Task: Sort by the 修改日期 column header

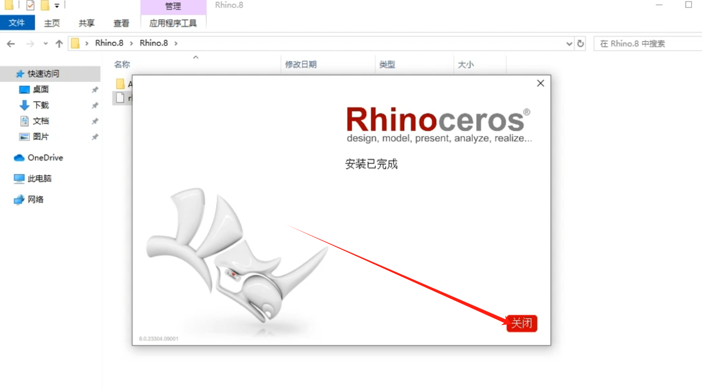Action: pyautogui.click(x=300, y=64)
